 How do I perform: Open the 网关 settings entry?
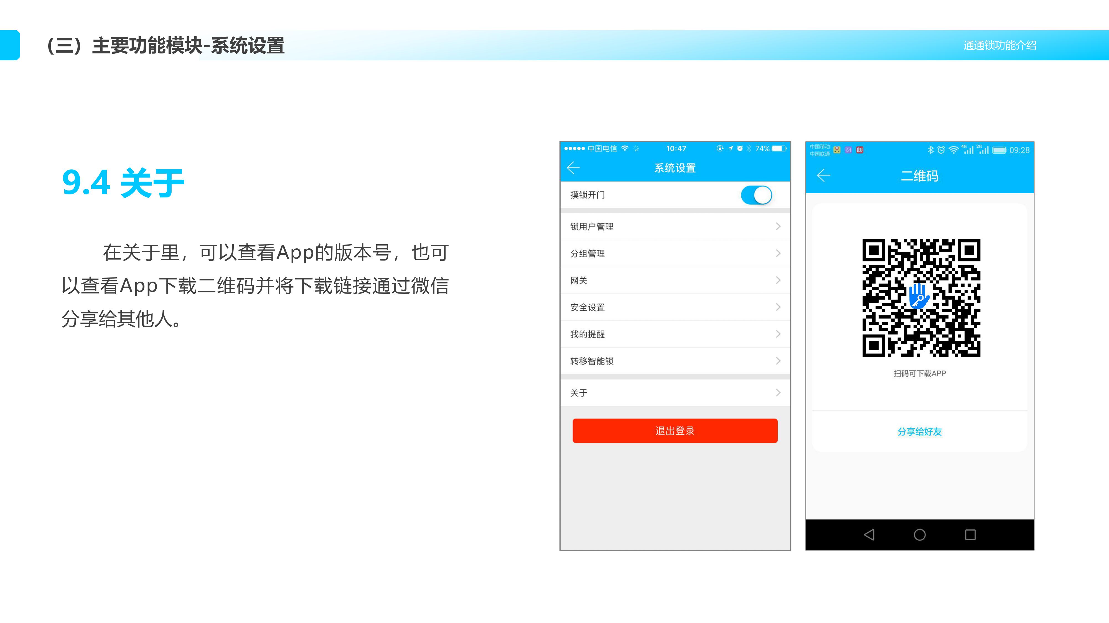click(579, 280)
